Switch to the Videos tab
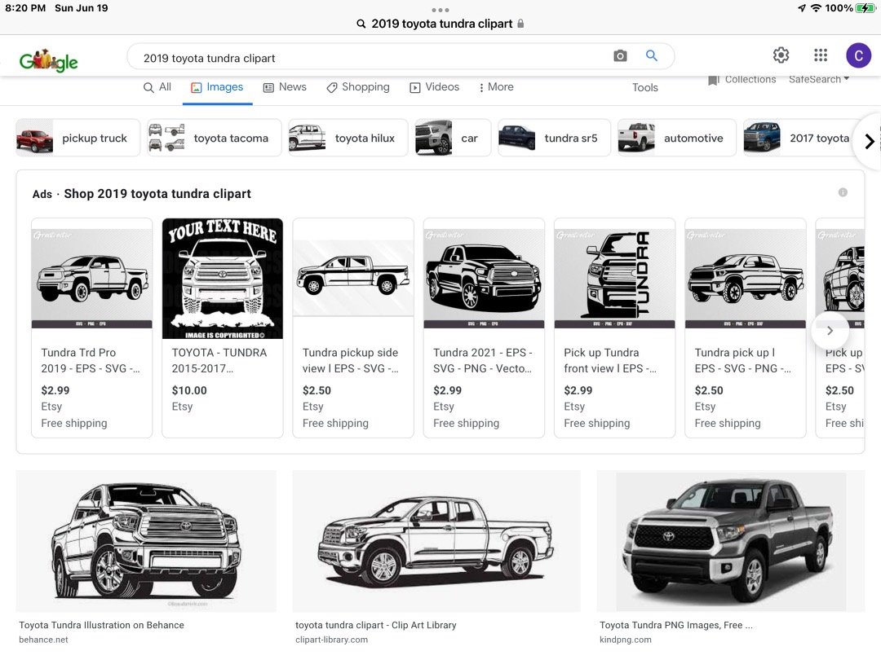 tap(434, 87)
